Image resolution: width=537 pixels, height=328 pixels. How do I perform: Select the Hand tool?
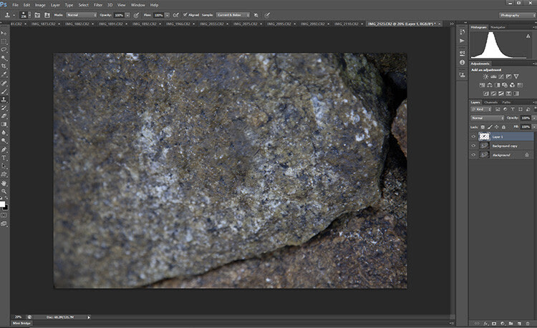[x=4, y=183]
